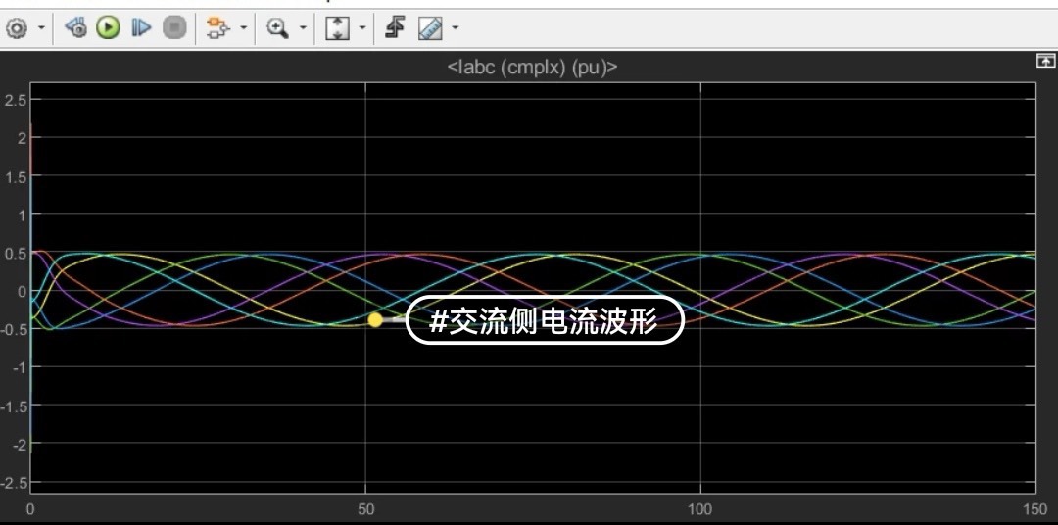Expand the measurements dropdown arrow
Image resolution: width=1058 pixels, height=525 pixels.
pyautogui.click(x=455, y=28)
